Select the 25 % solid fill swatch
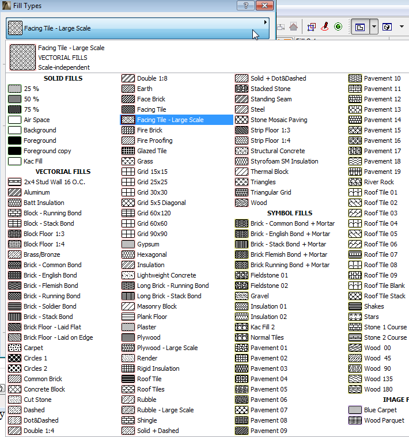Image resolution: width=409 pixels, height=437 pixels. coord(14,89)
